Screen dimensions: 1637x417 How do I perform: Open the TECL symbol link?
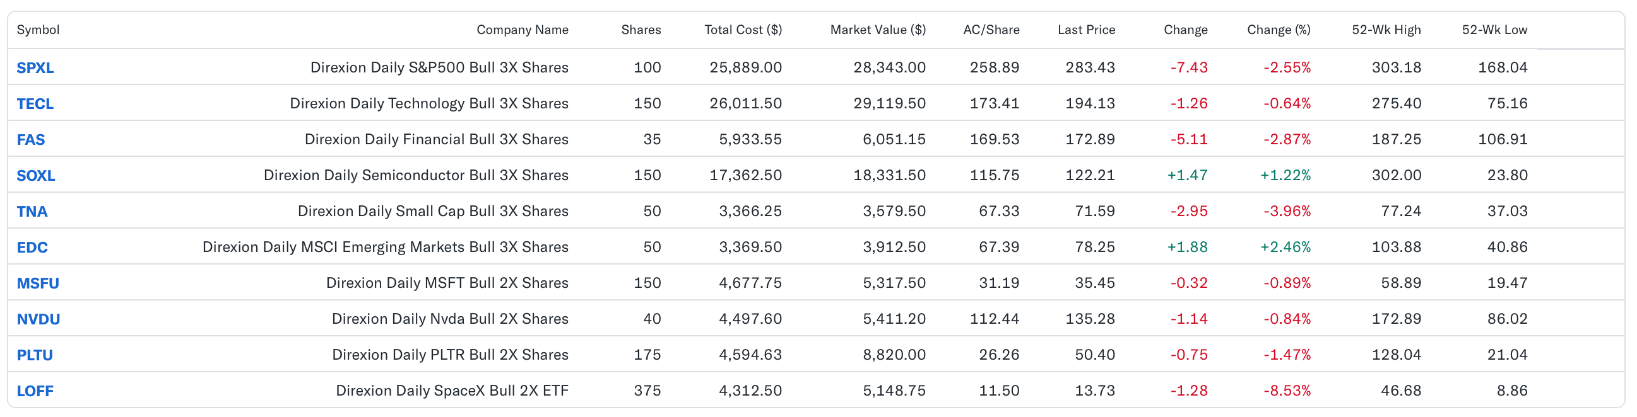coord(35,103)
